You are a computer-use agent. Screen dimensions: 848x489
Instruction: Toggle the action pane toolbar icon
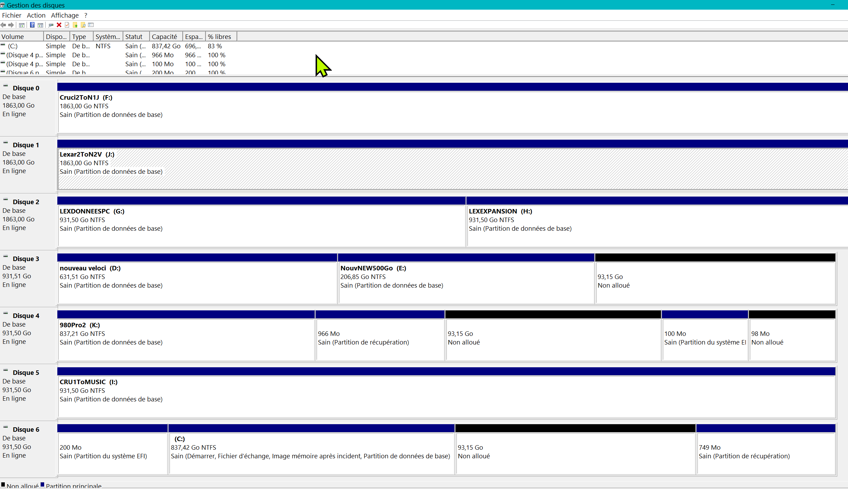[x=40, y=25]
